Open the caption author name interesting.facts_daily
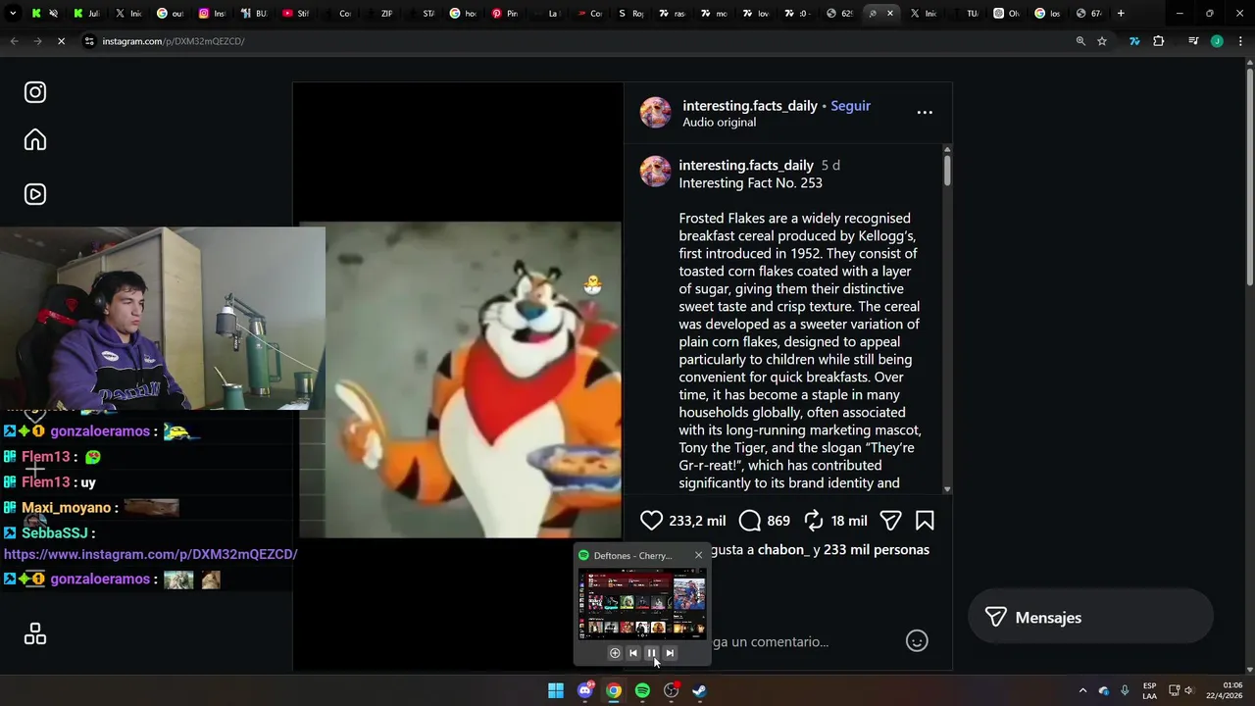Viewport: 1255px width, 706px height. (746, 166)
